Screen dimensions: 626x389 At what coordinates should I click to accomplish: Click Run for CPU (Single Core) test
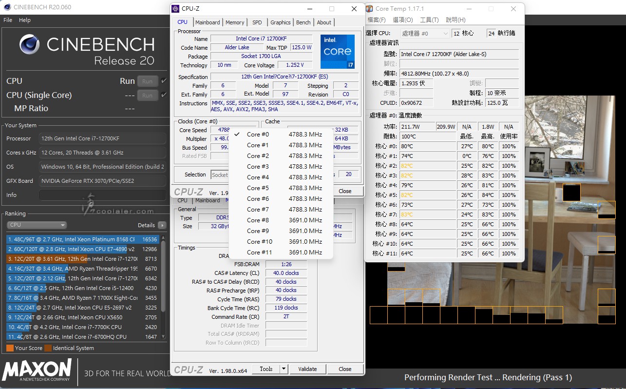click(x=148, y=96)
